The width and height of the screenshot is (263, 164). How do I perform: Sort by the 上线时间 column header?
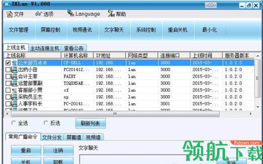(206, 55)
